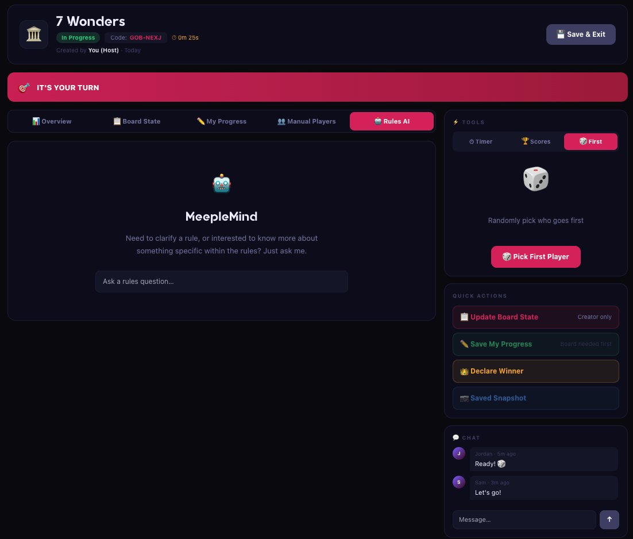Screen dimensions: 633x539
Task: Click the 7 Wonders temple game icon
Action: [x=34, y=34]
